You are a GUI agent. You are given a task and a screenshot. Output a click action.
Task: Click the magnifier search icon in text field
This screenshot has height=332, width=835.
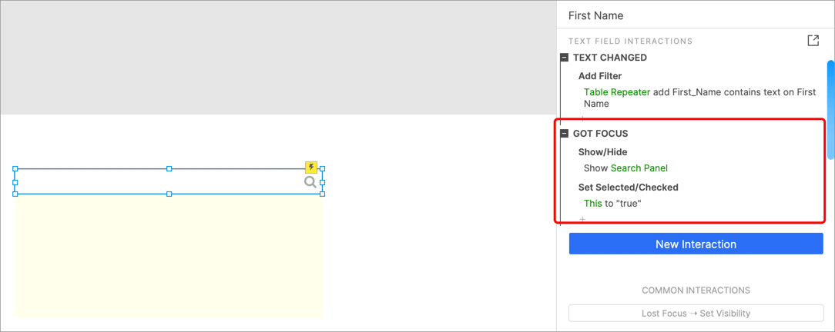(310, 183)
